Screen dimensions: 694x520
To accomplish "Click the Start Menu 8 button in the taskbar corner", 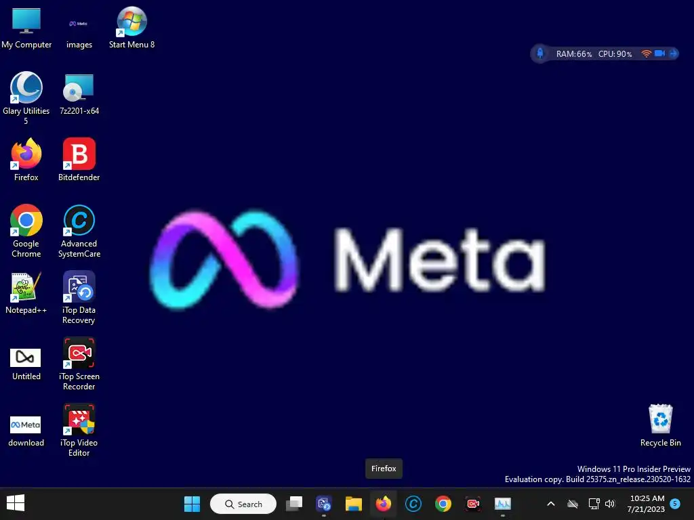I will [x=16, y=503].
